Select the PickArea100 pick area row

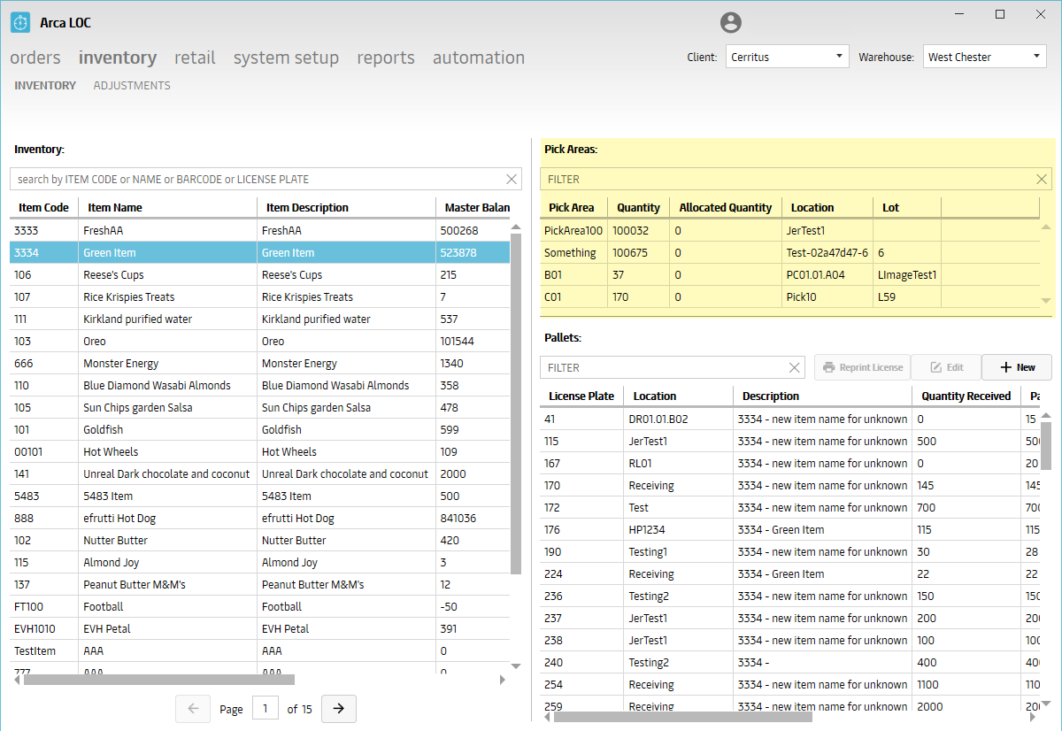pyautogui.click(x=789, y=230)
